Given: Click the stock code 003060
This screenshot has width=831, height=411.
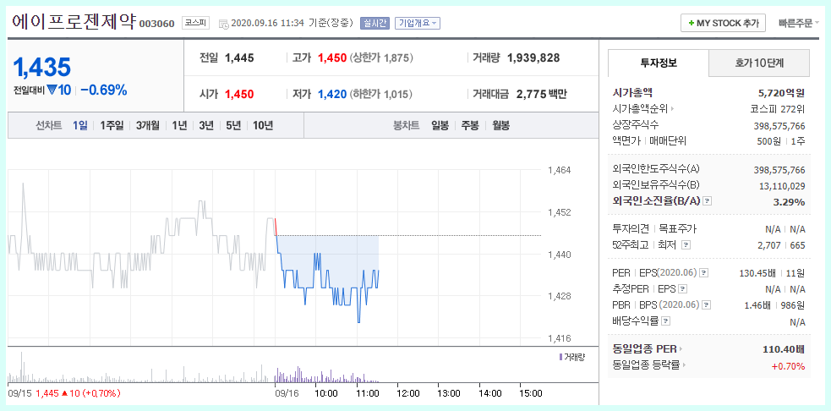Looking at the screenshot, I should pos(156,25).
